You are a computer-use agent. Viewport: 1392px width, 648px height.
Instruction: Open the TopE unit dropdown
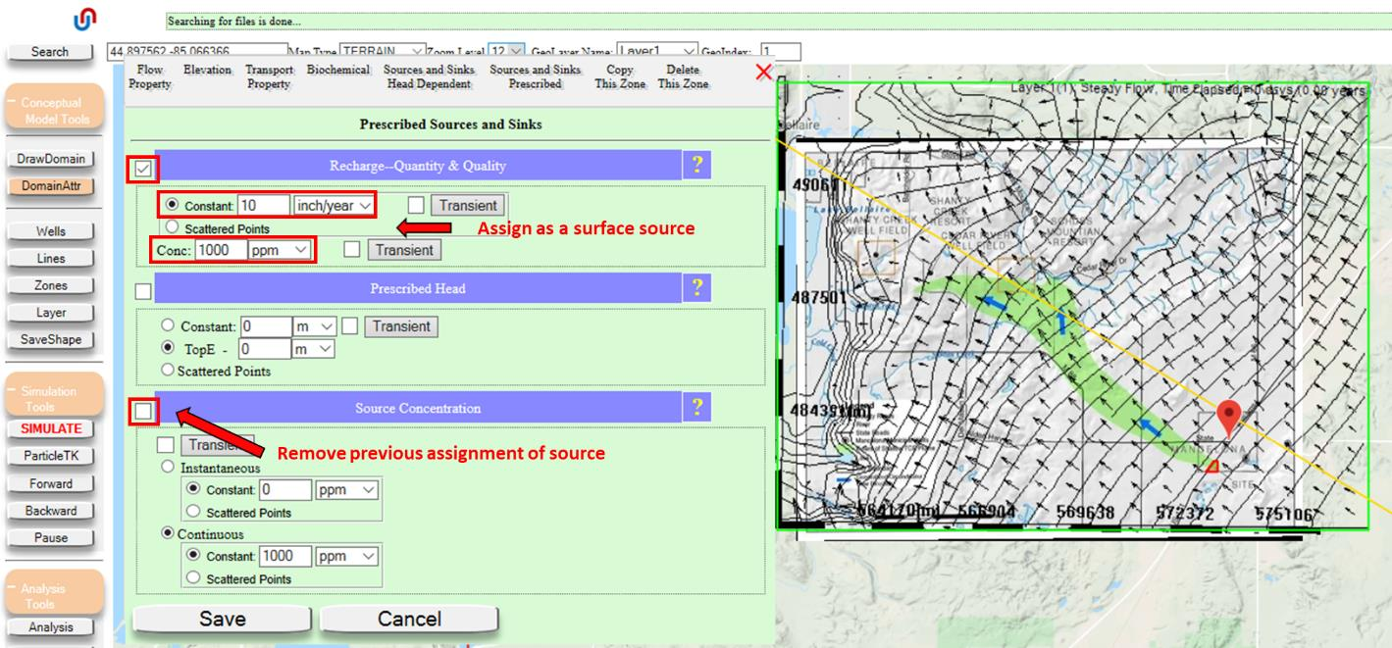(x=314, y=349)
